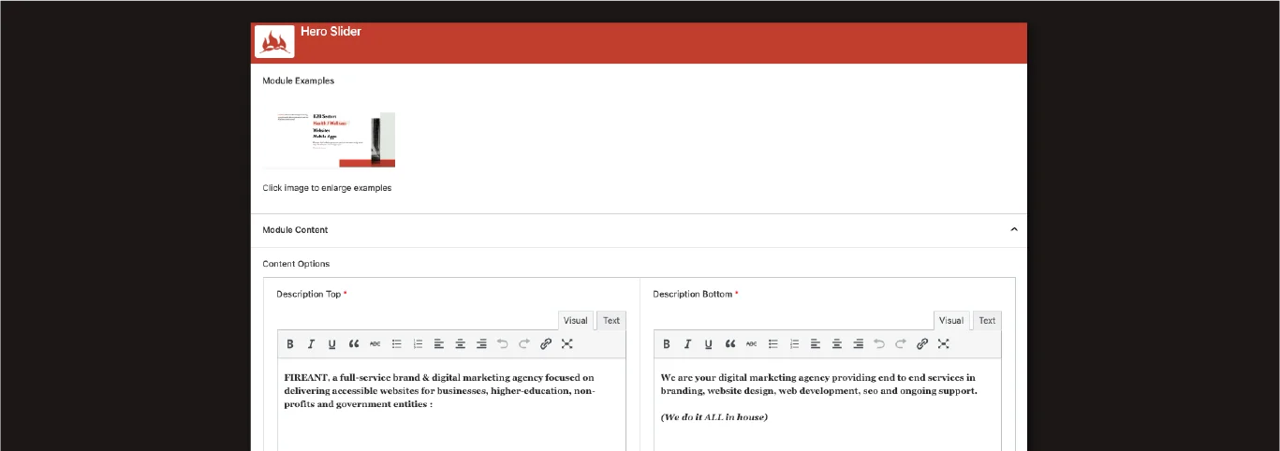
Task: Align text left in Description Bottom editor
Action: click(x=816, y=344)
